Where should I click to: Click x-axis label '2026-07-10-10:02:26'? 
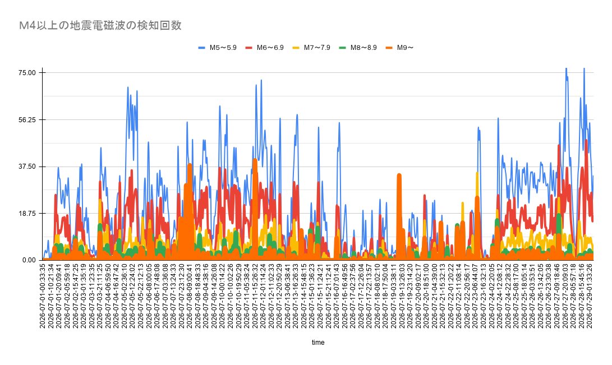(x=231, y=296)
